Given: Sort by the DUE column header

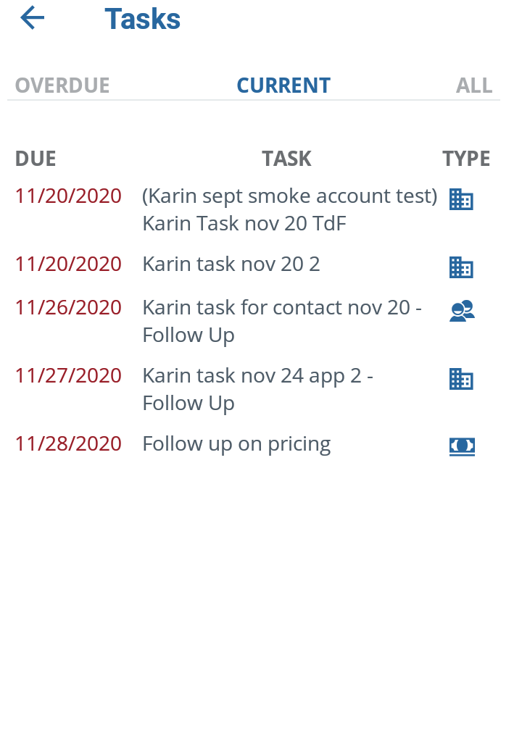Looking at the screenshot, I should (x=36, y=159).
